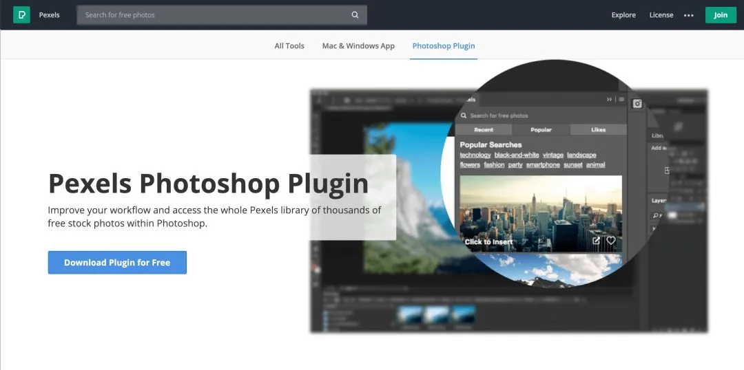
Task: Open the License link
Action: click(661, 14)
